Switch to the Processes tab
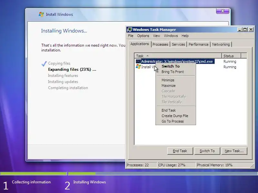 tap(160, 44)
